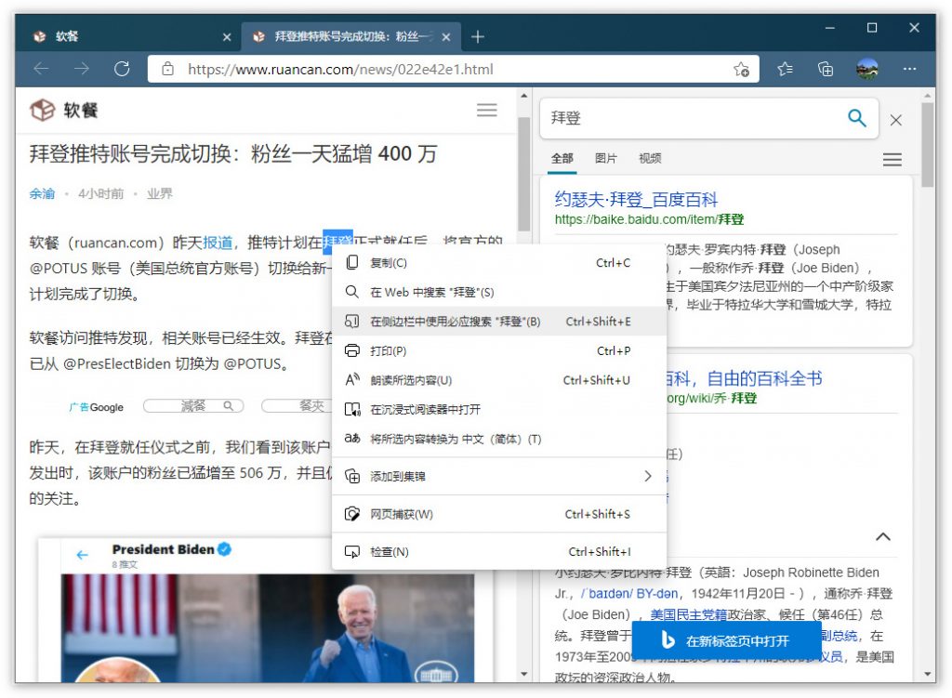This screenshot has width=952, height=698.
Task: Click the user profile avatar
Action: coord(866,69)
